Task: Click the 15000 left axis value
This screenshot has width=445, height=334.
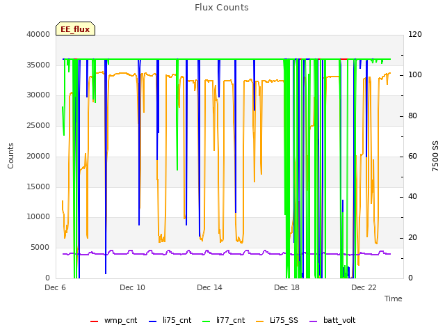Action: coord(38,186)
